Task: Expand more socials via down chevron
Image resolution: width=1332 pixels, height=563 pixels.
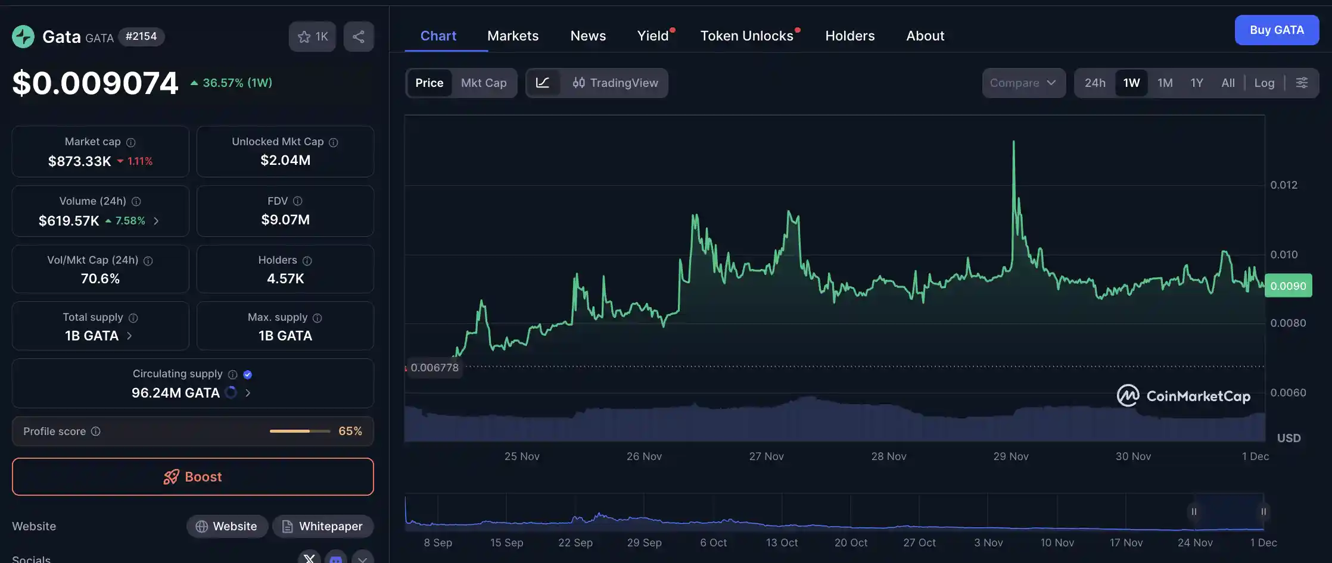Action: (x=362, y=558)
